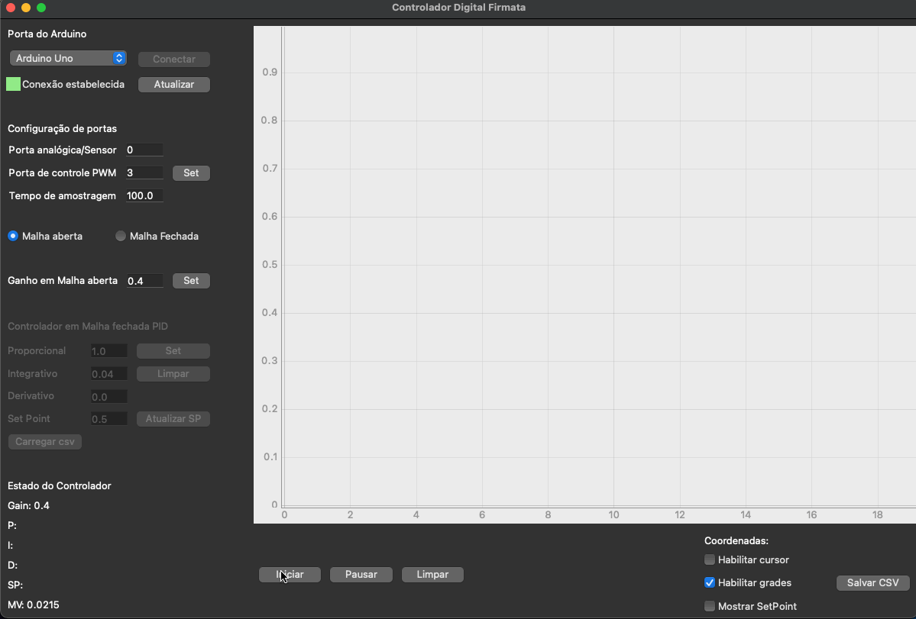Click the Salvar CSV button
Image resolution: width=916 pixels, height=619 pixels.
[872, 583]
